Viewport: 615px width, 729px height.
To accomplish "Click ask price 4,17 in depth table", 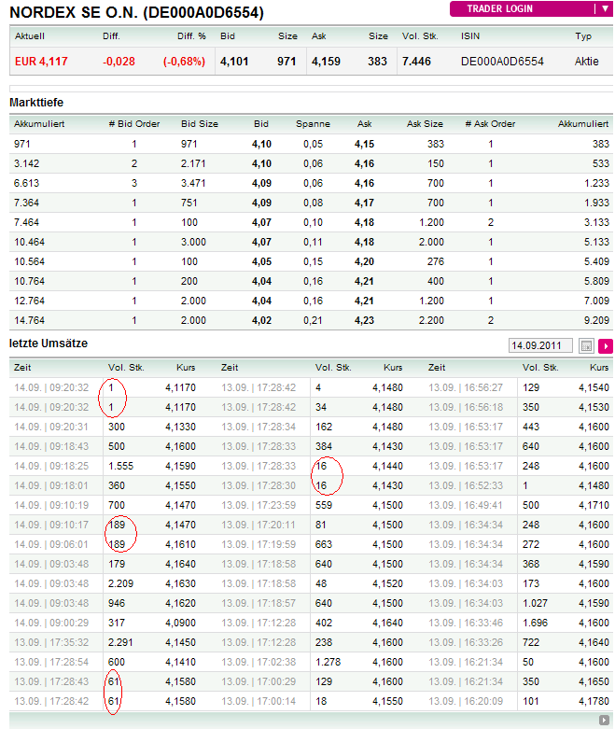I will pyautogui.click(x=365, y=203).
